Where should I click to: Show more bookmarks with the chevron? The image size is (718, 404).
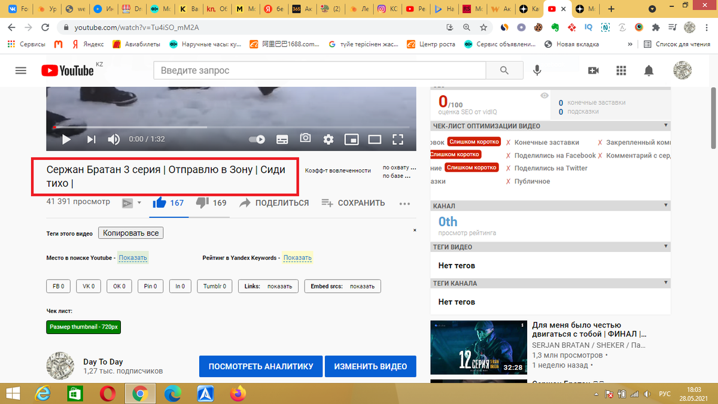(629, 44)
